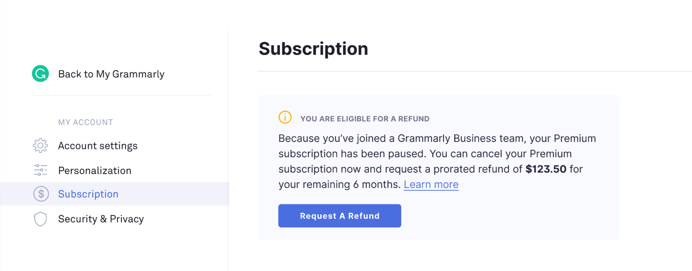Click the Security & Privacy shield icon
Screen dimensions: 692x271
coord(40,219)
